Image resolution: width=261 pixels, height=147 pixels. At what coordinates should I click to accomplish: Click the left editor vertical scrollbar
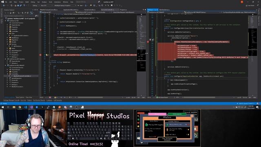point(142,55)
